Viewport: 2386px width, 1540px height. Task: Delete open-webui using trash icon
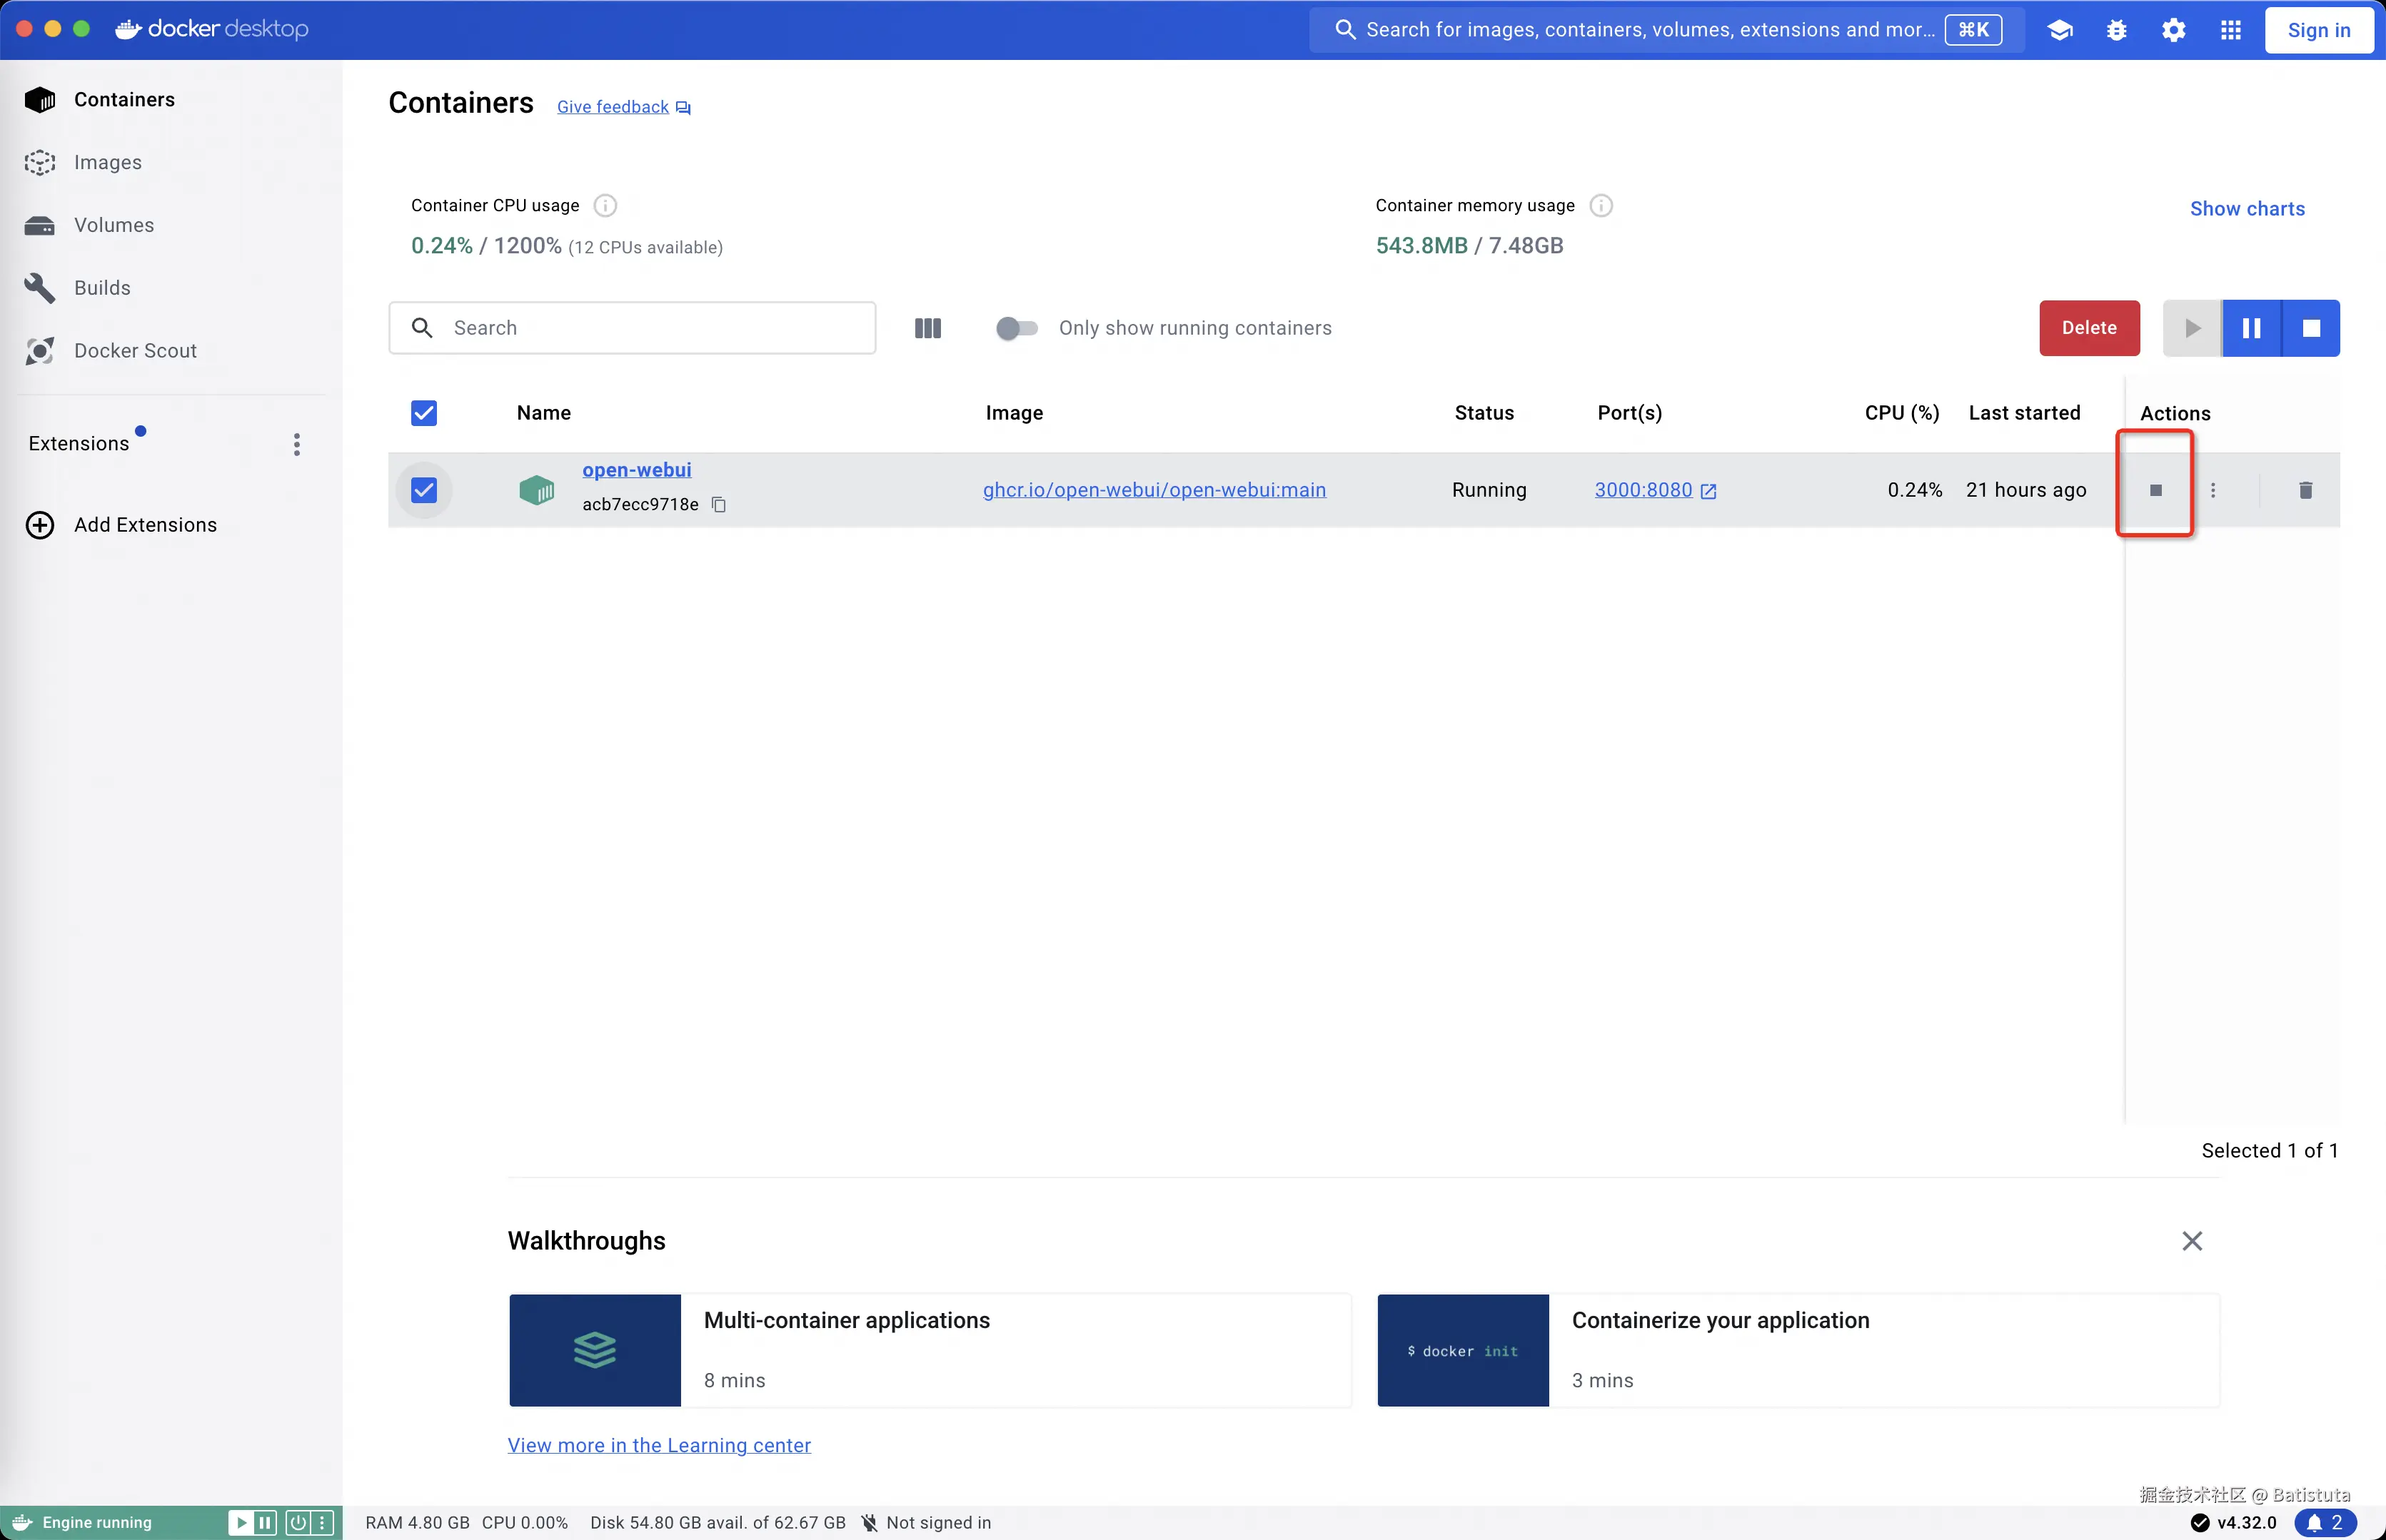(x=2305, y=490)
